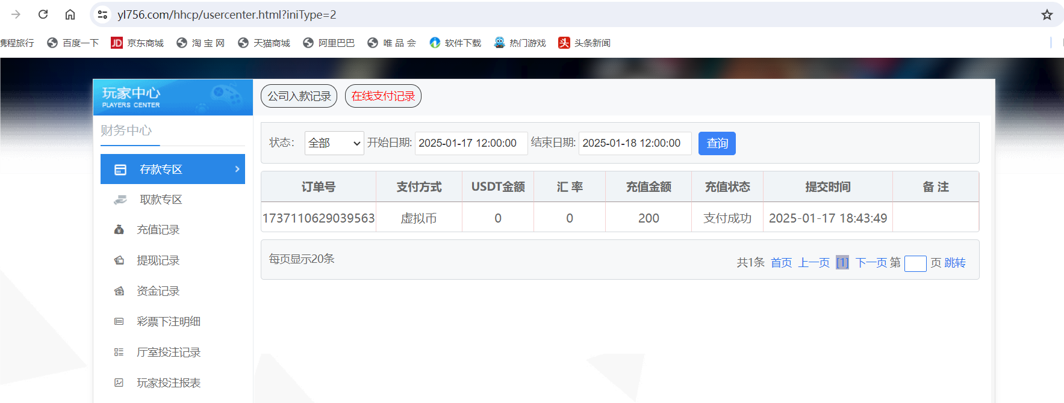Open the 阿里巴巴 bookmark
Screen dimensions: 1064x403
tap(329, 43)
